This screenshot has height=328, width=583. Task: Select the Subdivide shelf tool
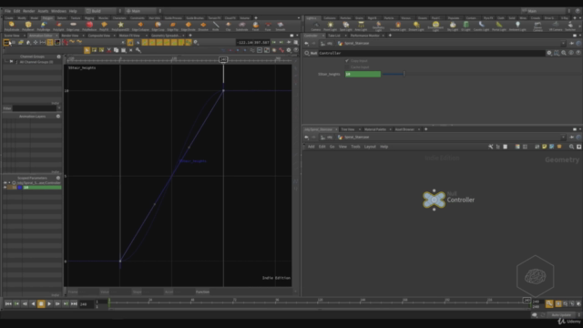(241, 26)
